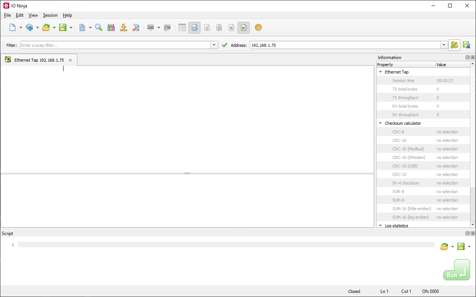476x297 pixels.
Task: Click the save-with-shark-fin pcap icon
Action: pos(466,45)
